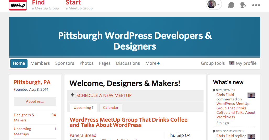This screenshot has width=269, height=140.
Task: Go to the Members tab
Action: [40, 63]
